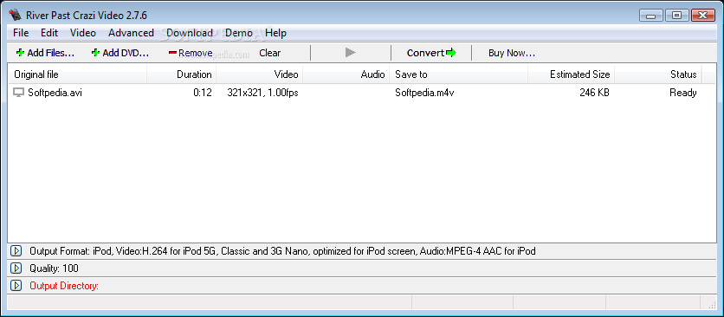Screen dimensions: 724x317
Task: Click the Ready status cell
Action: (683, 93)
